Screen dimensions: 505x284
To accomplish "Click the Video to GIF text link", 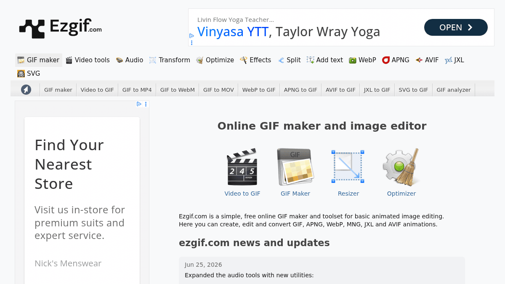I will point(242,194).
